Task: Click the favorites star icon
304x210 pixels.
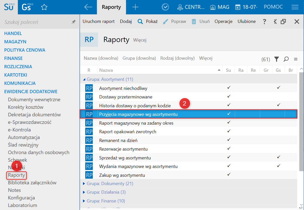Action: pos(44,7)
